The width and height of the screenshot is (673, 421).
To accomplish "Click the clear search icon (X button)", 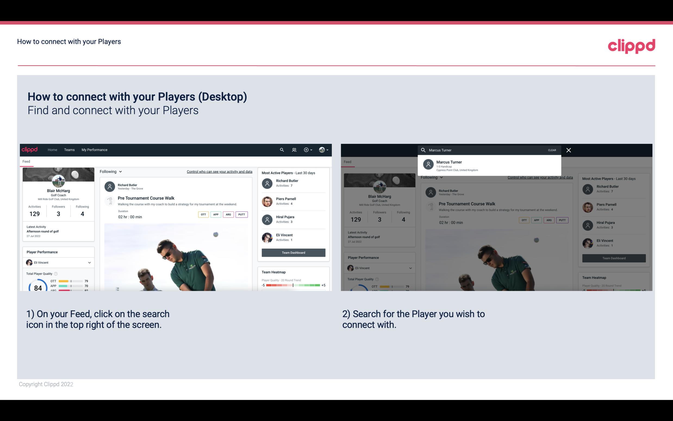I will point(569,150).
